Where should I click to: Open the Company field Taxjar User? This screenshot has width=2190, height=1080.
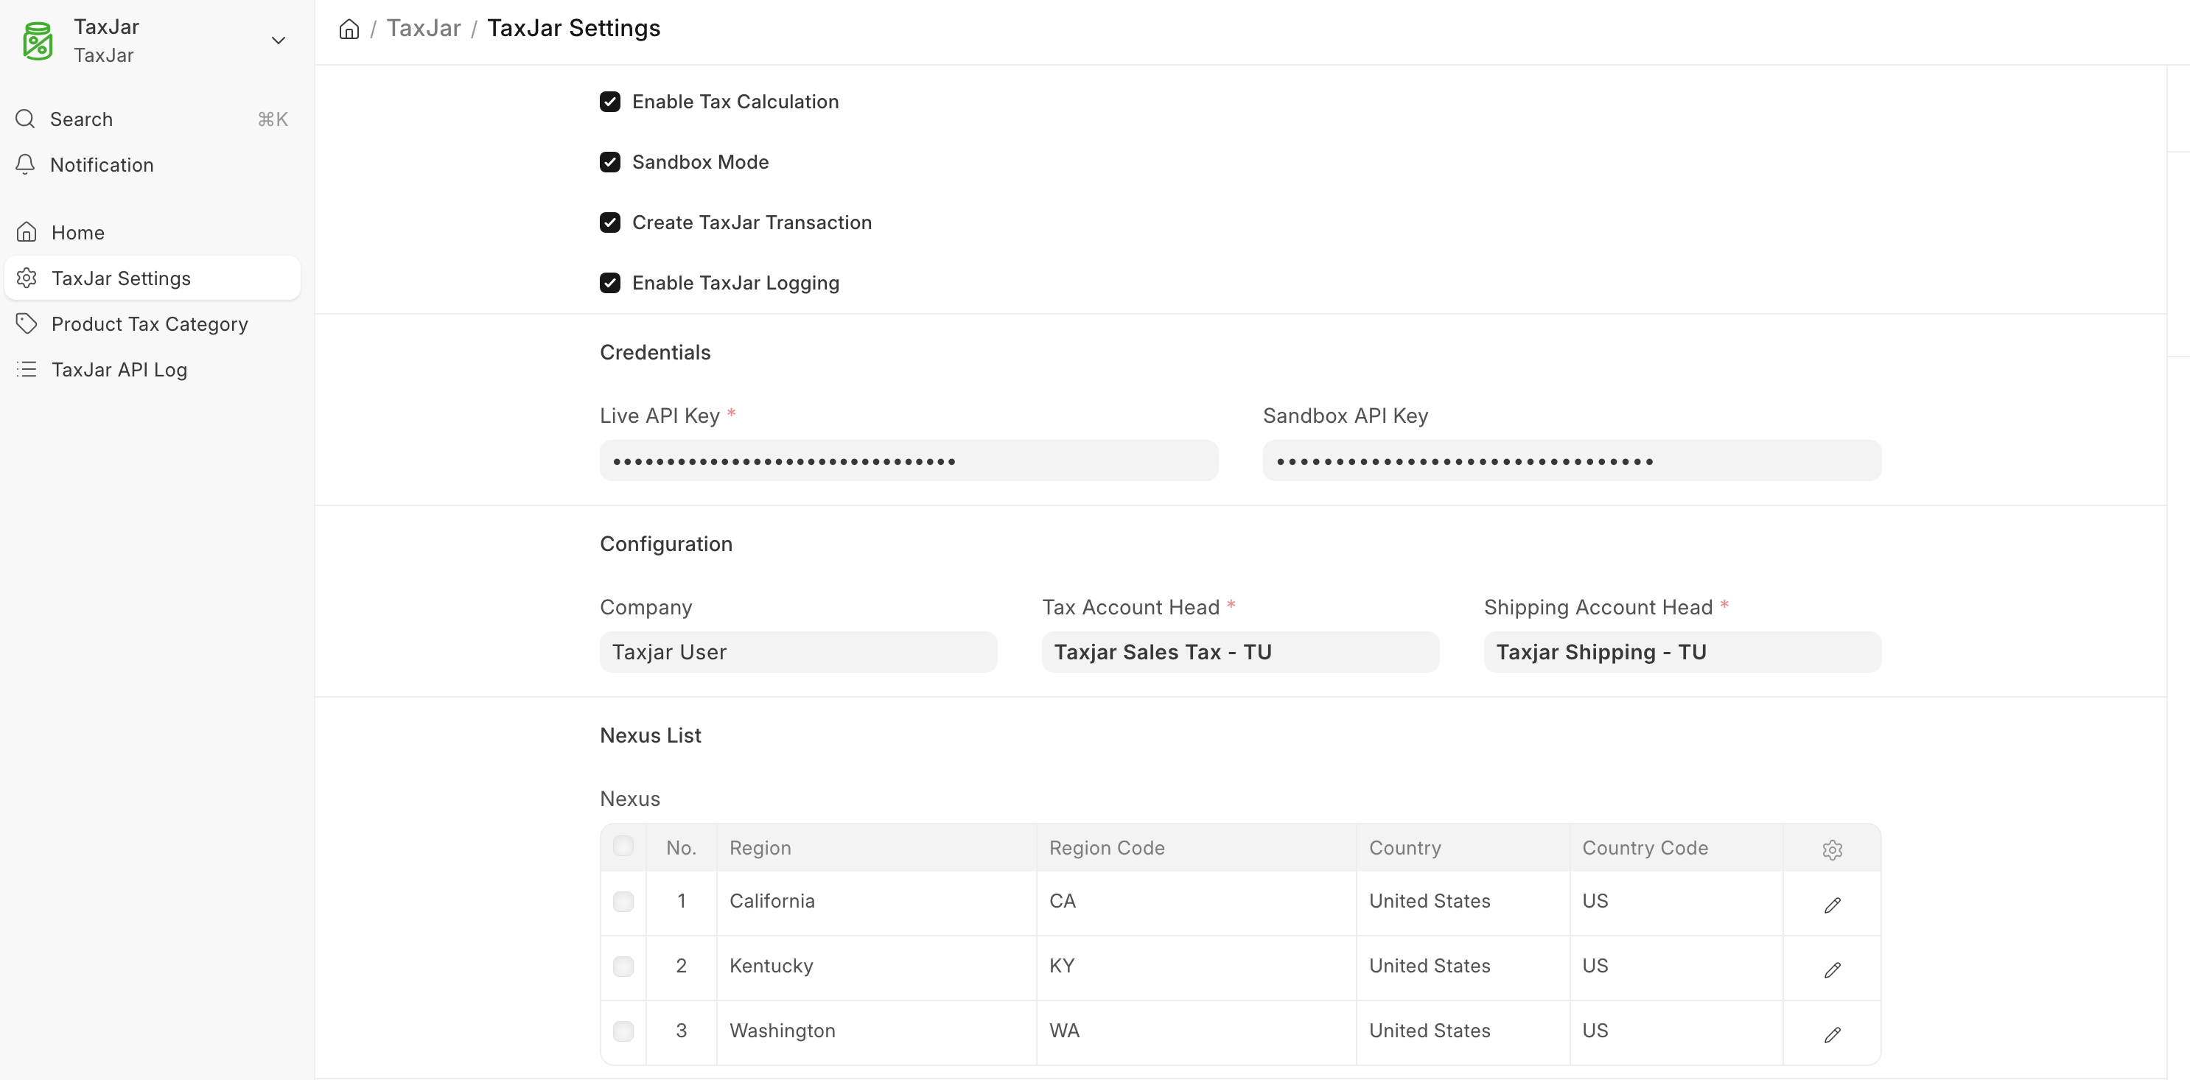point(798,653)
